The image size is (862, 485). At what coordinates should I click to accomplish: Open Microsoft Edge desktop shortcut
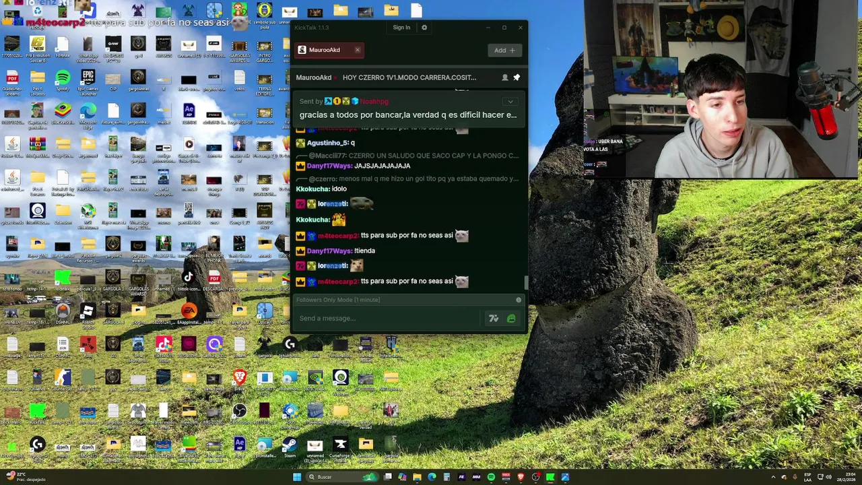[x=88, y=115]
